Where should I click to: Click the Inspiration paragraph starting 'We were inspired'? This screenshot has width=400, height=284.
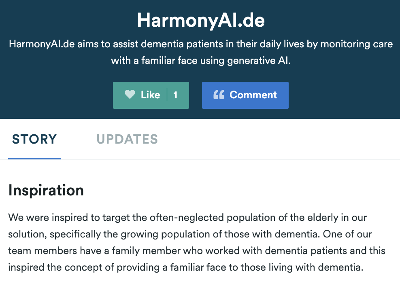click(x=197, y=242)
